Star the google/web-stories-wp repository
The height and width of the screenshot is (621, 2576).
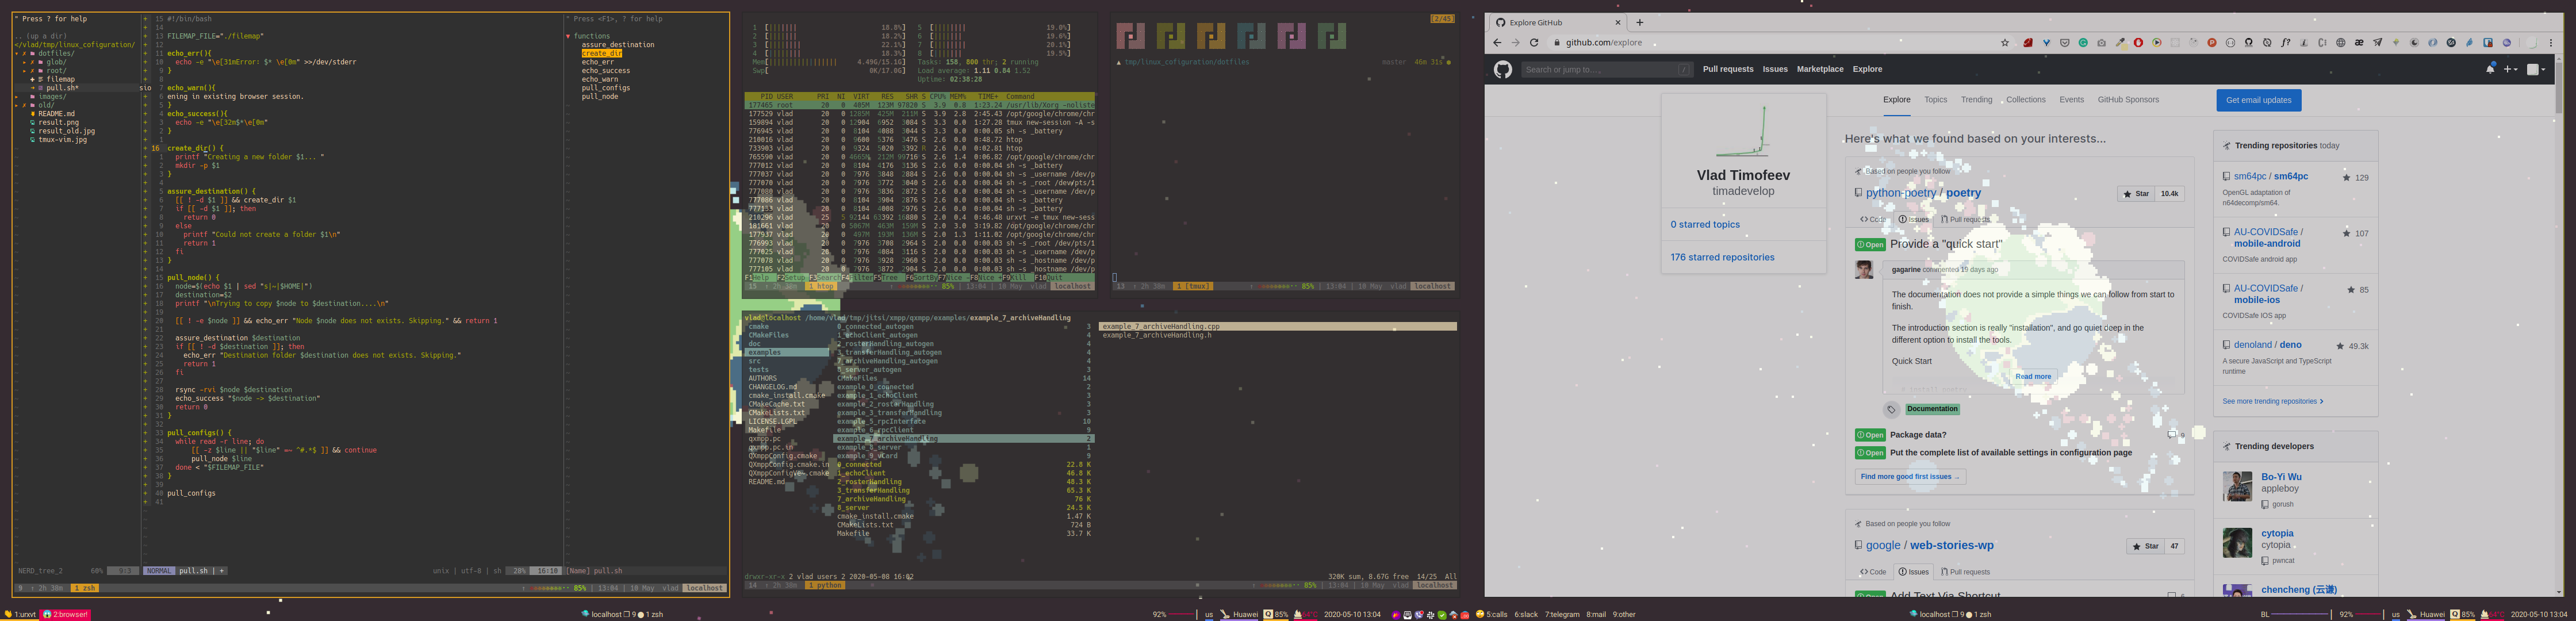(2145, 546)
